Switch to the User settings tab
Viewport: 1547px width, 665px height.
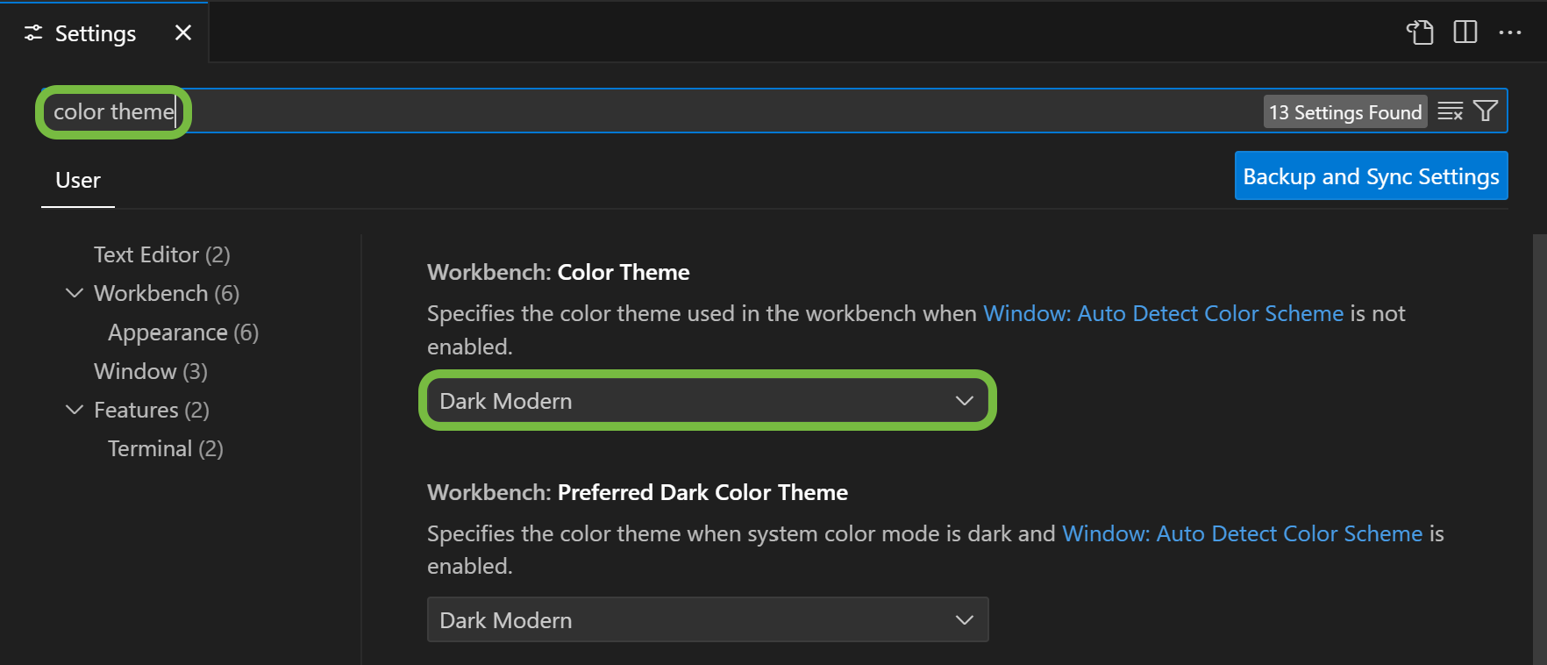click(x=78, y=181)
